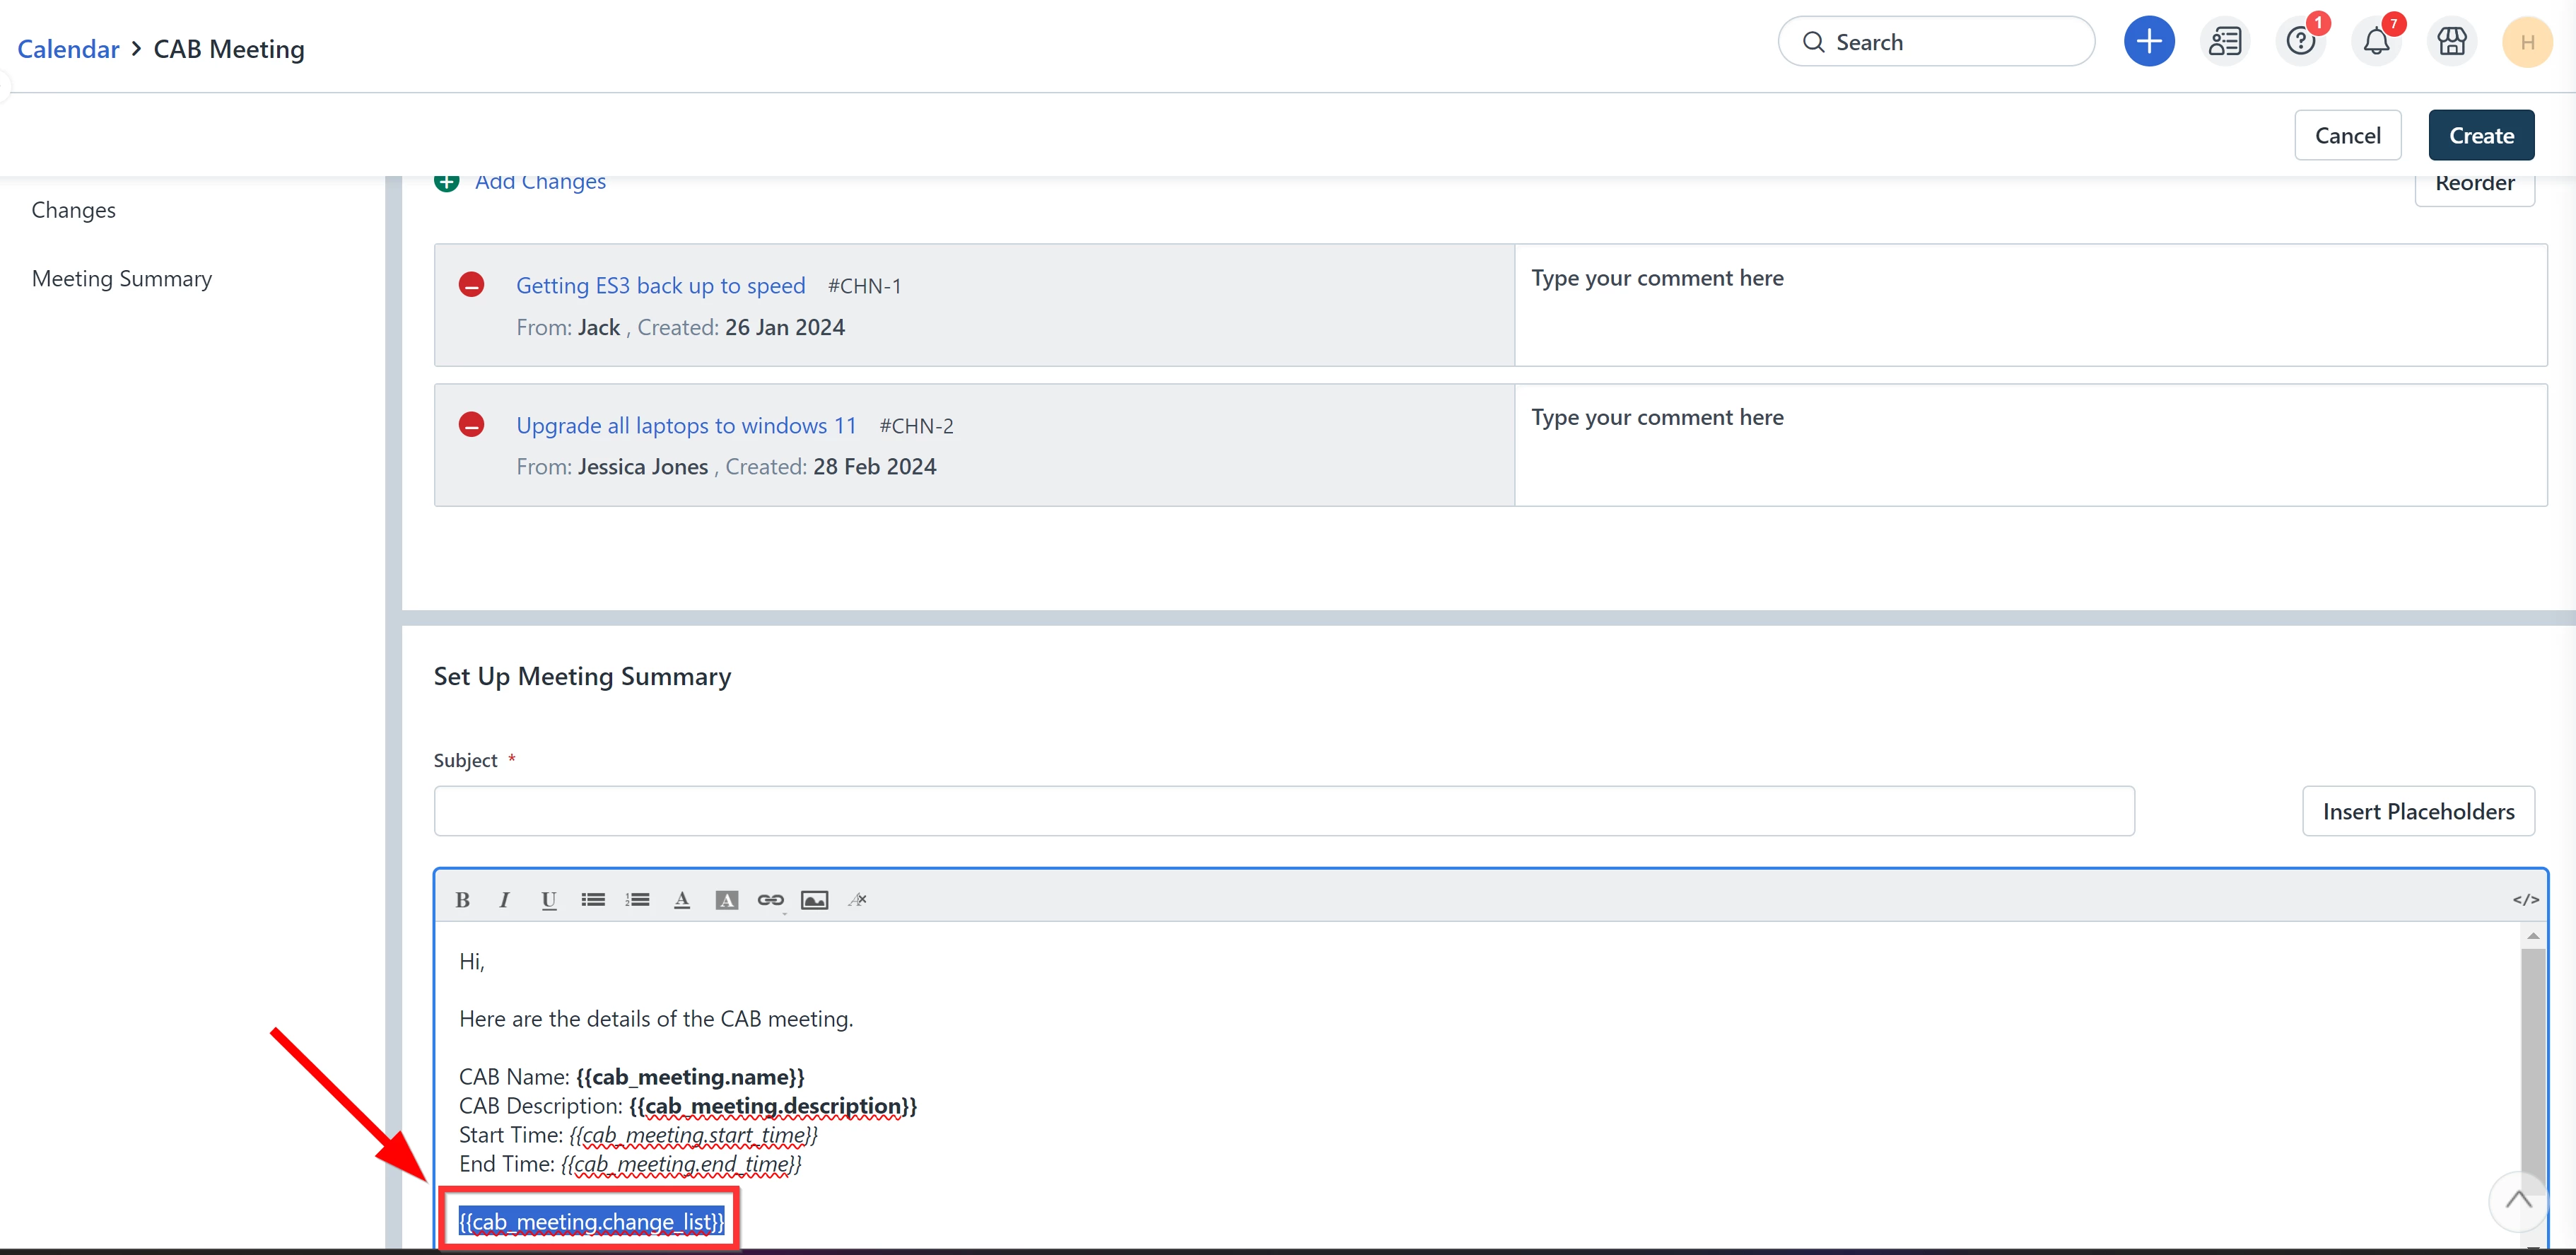Insert an image into the summary
The height and width of the screenshot is (1255, 2576).
pos(815,900)
